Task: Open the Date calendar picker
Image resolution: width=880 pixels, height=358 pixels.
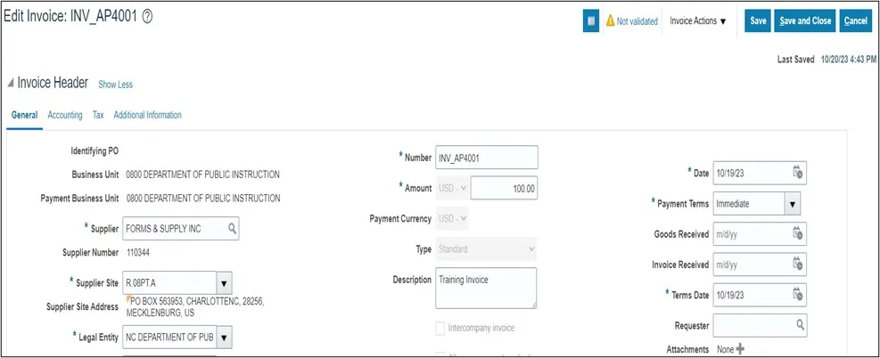Action: pos(798,173)
